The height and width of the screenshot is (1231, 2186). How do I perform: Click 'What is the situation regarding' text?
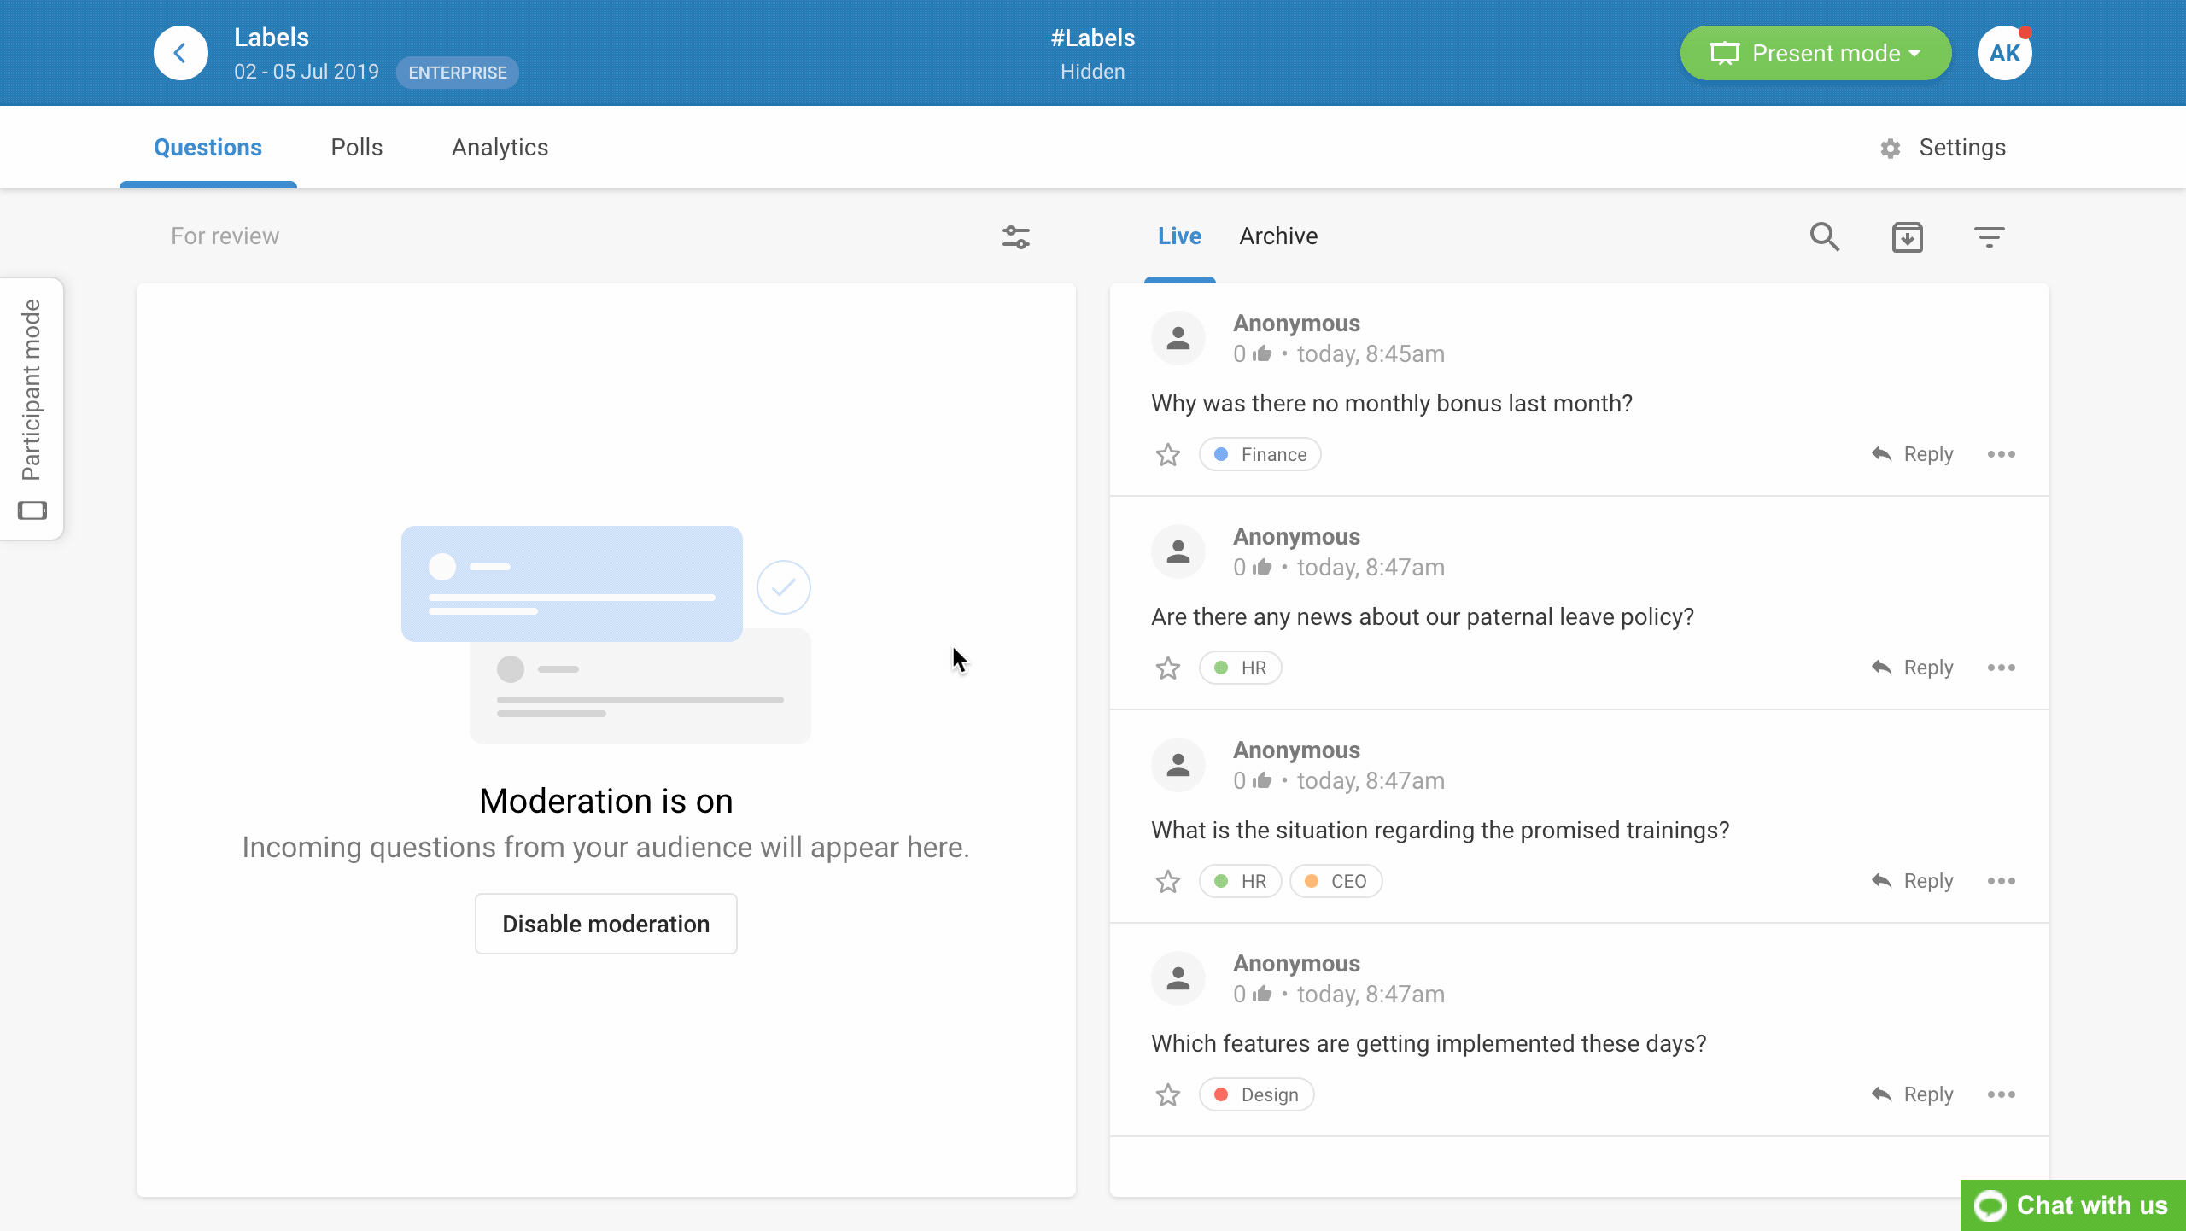pos(1440,831)
